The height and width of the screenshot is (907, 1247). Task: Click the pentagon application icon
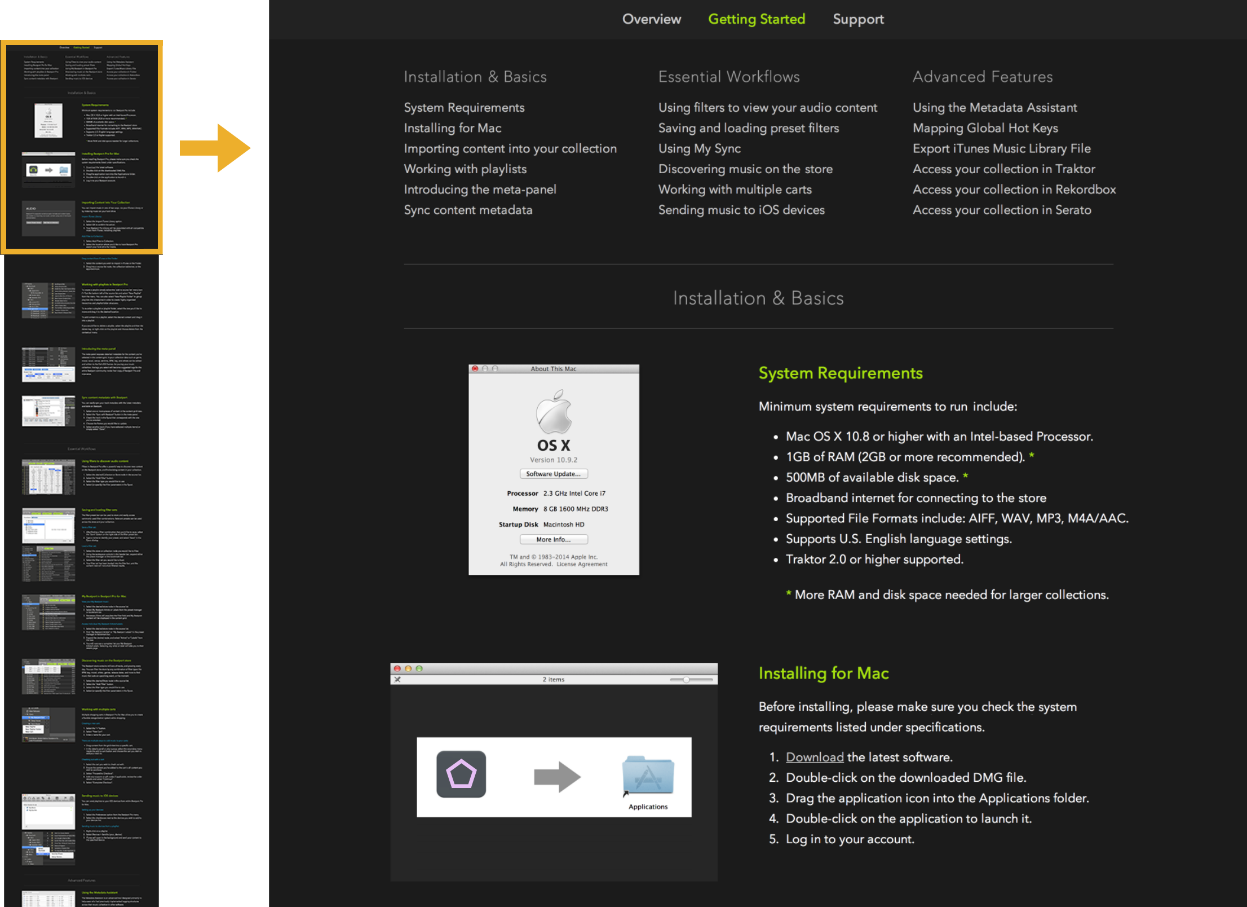pyautogui.click(x=461, y=774)
